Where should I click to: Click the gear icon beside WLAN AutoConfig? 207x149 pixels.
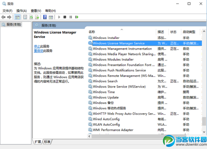tap(90, 124)
